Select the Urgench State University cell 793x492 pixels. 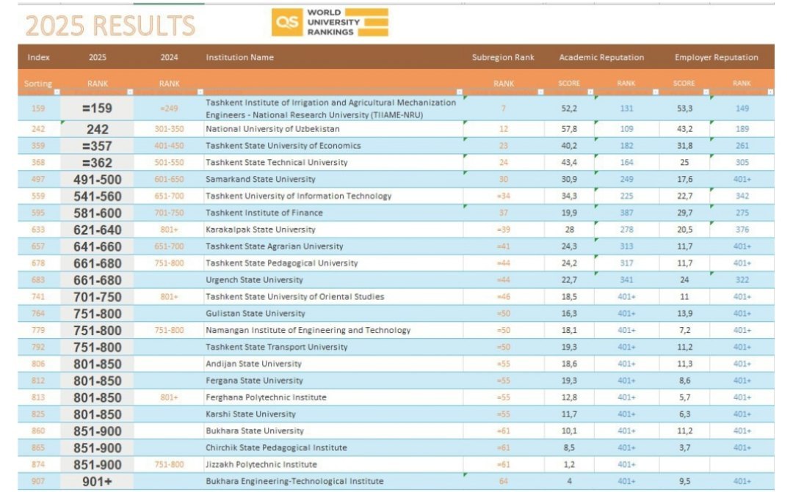pyautogui.click(x=255, y=280)
